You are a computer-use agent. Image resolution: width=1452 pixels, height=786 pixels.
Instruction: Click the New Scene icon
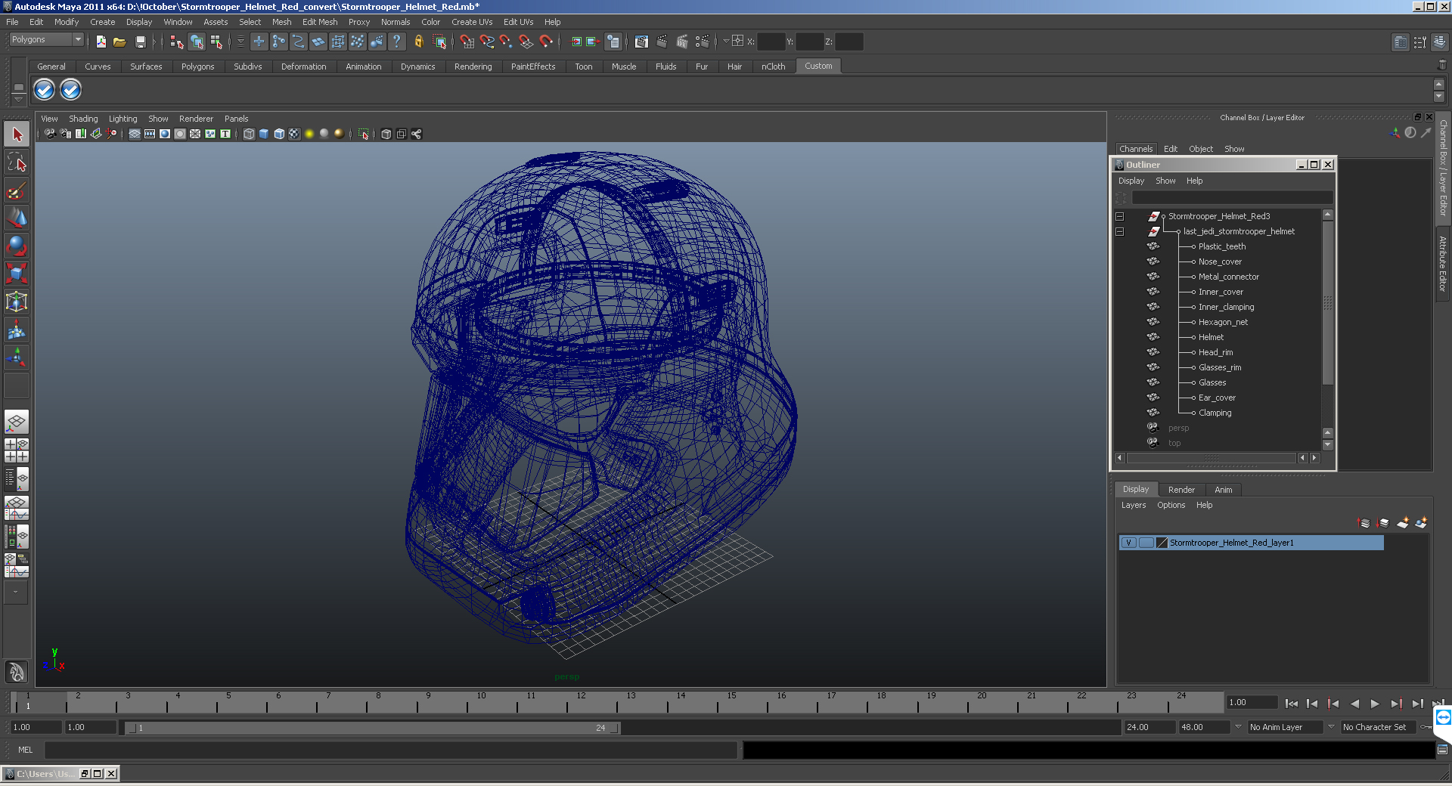click(101, 42)
